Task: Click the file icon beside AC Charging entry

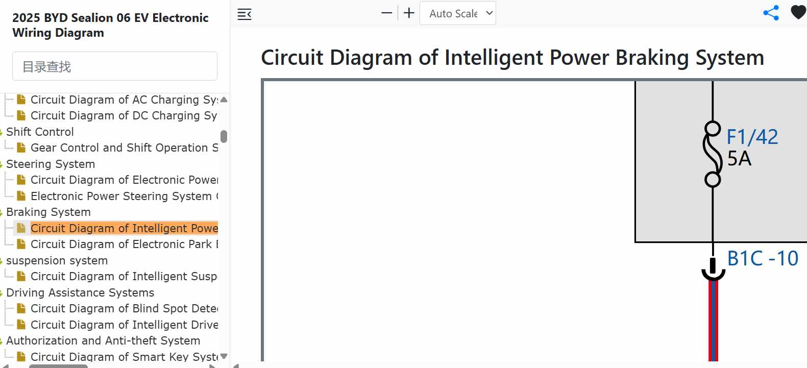Action: point(21,100)
